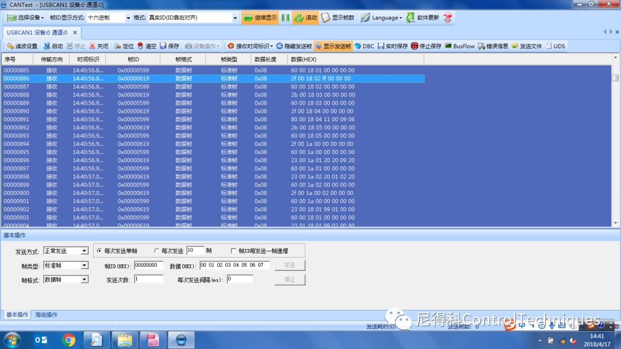The height and width of the screenshot is (349, 621).
Task: Click the red help question mark icon
Action: (448, 18)
